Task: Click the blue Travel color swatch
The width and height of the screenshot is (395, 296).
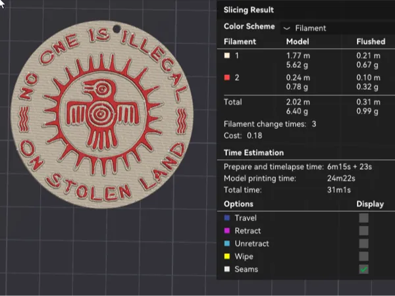Action: [x=227, y=218]
